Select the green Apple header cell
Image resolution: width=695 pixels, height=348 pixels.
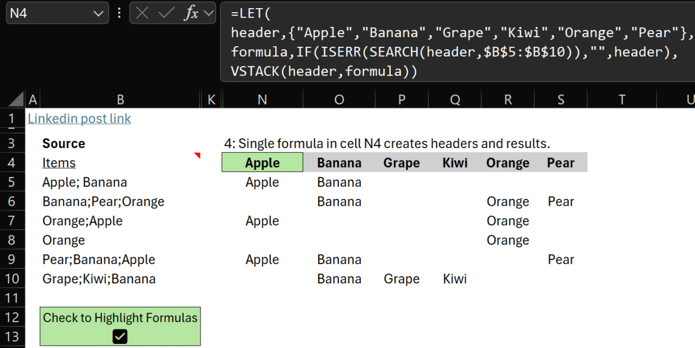(262, 163)
